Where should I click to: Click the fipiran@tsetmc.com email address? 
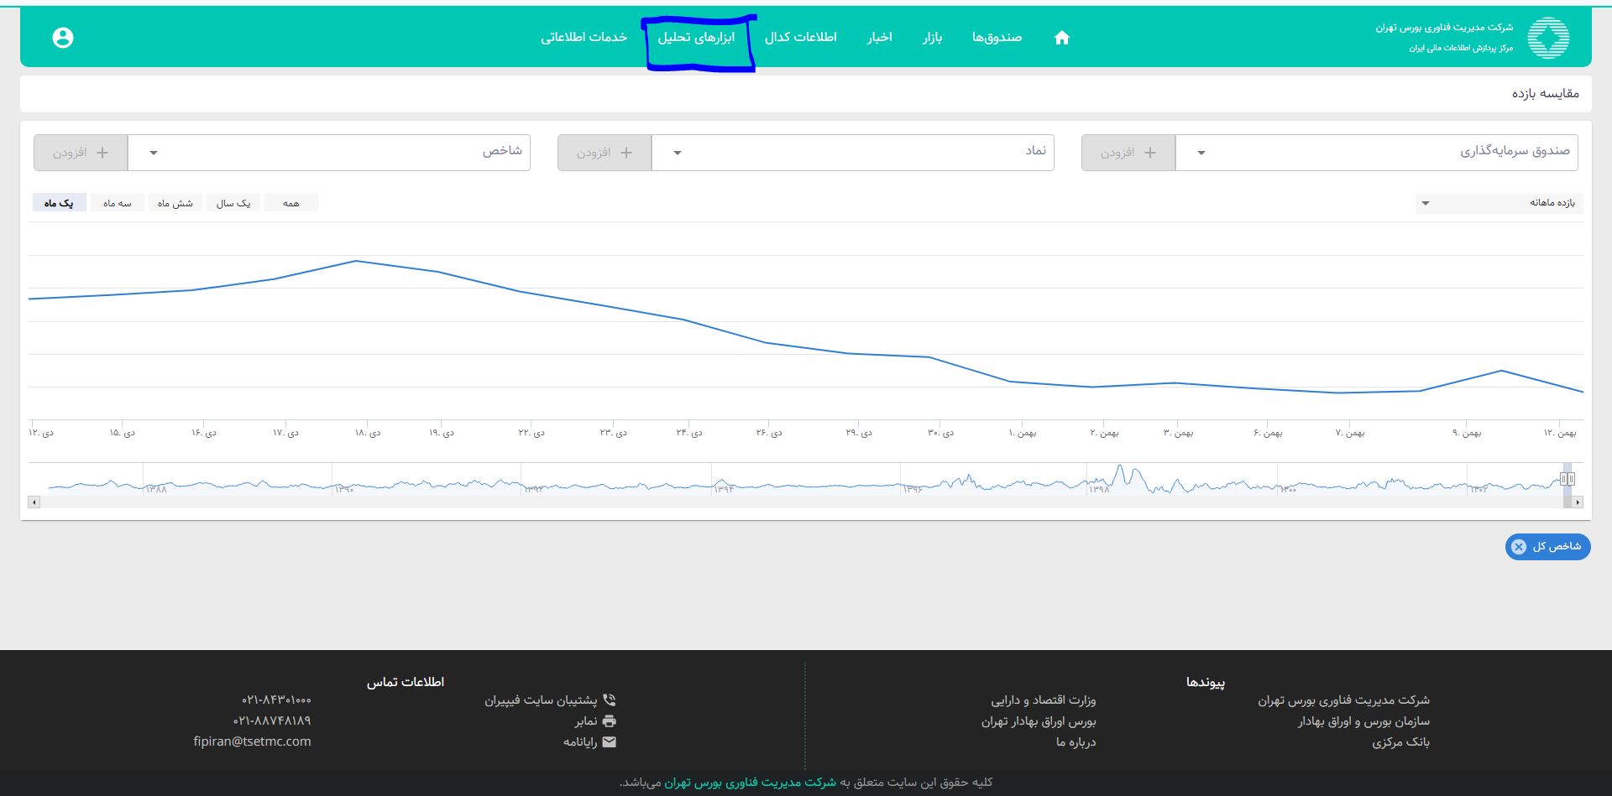pos(252,741)
